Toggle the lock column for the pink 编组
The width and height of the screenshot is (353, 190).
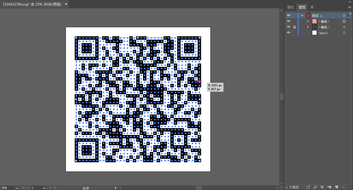tap(294, 21)
